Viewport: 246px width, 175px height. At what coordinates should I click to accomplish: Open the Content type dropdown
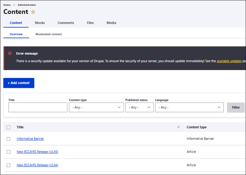[96, 107]
